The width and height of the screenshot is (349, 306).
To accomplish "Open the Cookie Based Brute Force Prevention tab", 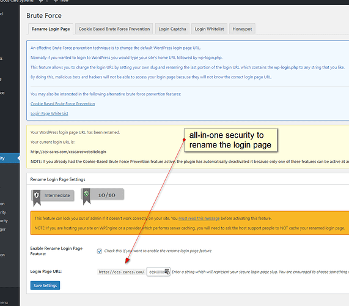I will [x=114, y=29].
